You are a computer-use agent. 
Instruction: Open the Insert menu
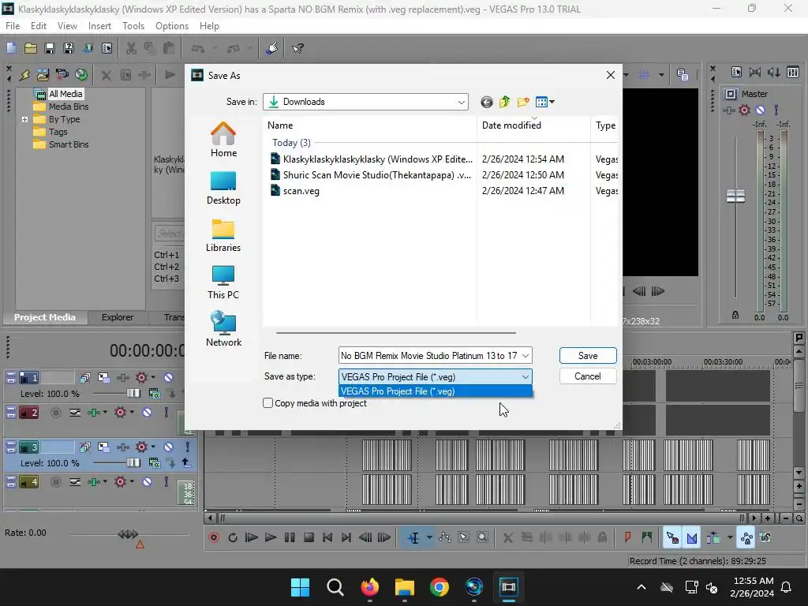coord(99,26)
